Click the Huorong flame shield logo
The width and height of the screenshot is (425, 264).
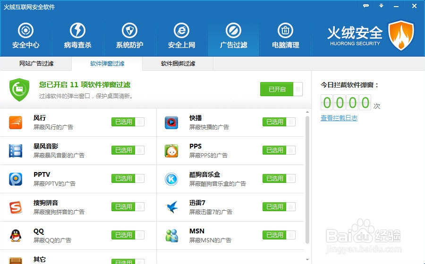(401, 35)
